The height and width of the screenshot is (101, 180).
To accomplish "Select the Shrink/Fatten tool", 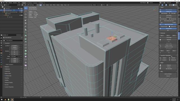I will 26,62.
